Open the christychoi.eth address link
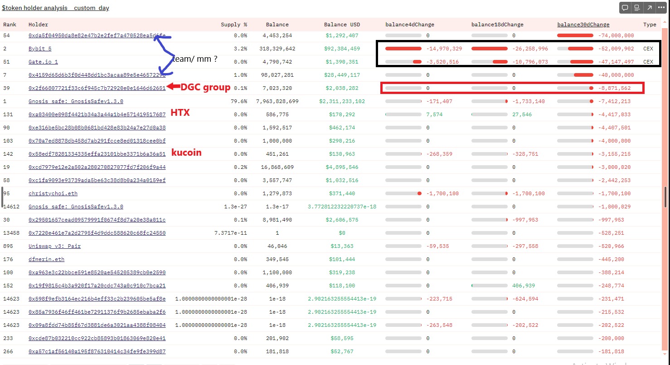 click(53, 193)
